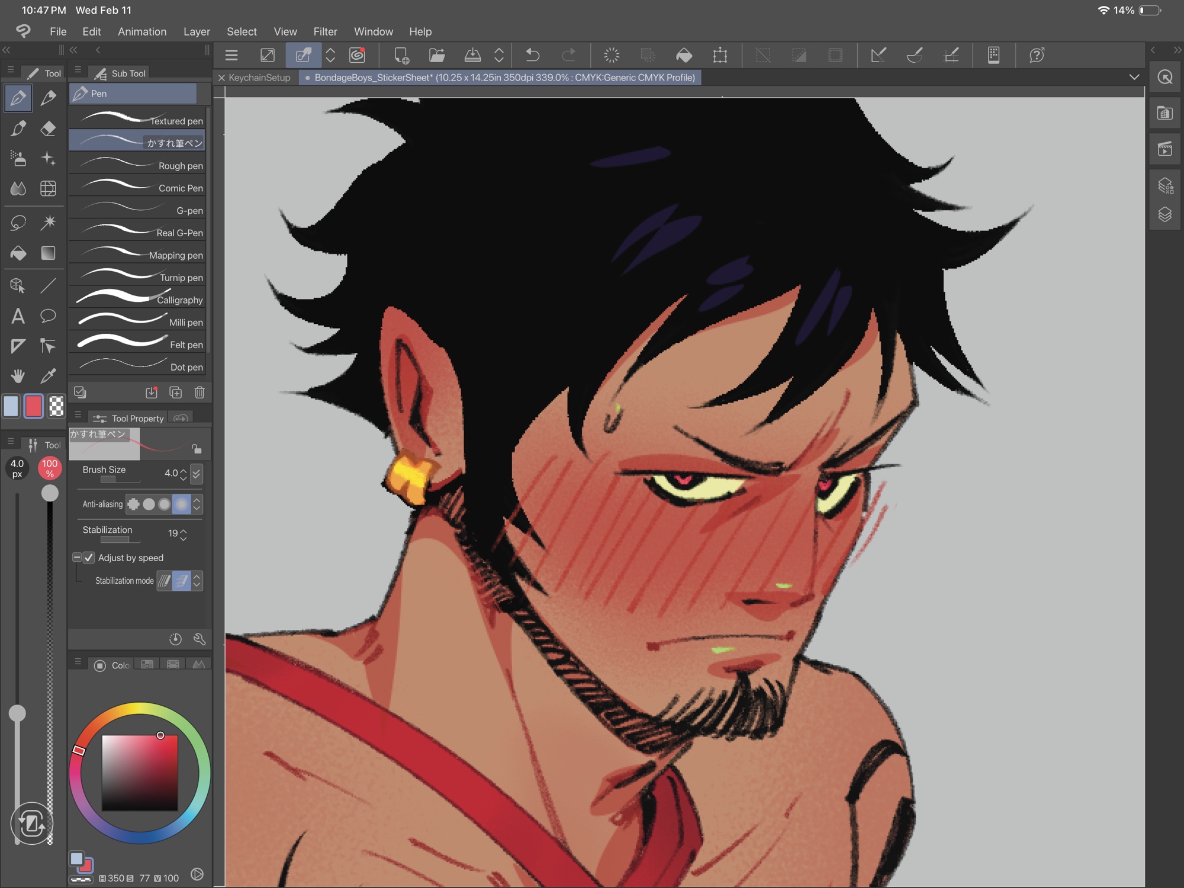Screen dimensions: 1184x888
Task: Click the red main color swatch
Action: pyautogui.click(x=34, y=406)
